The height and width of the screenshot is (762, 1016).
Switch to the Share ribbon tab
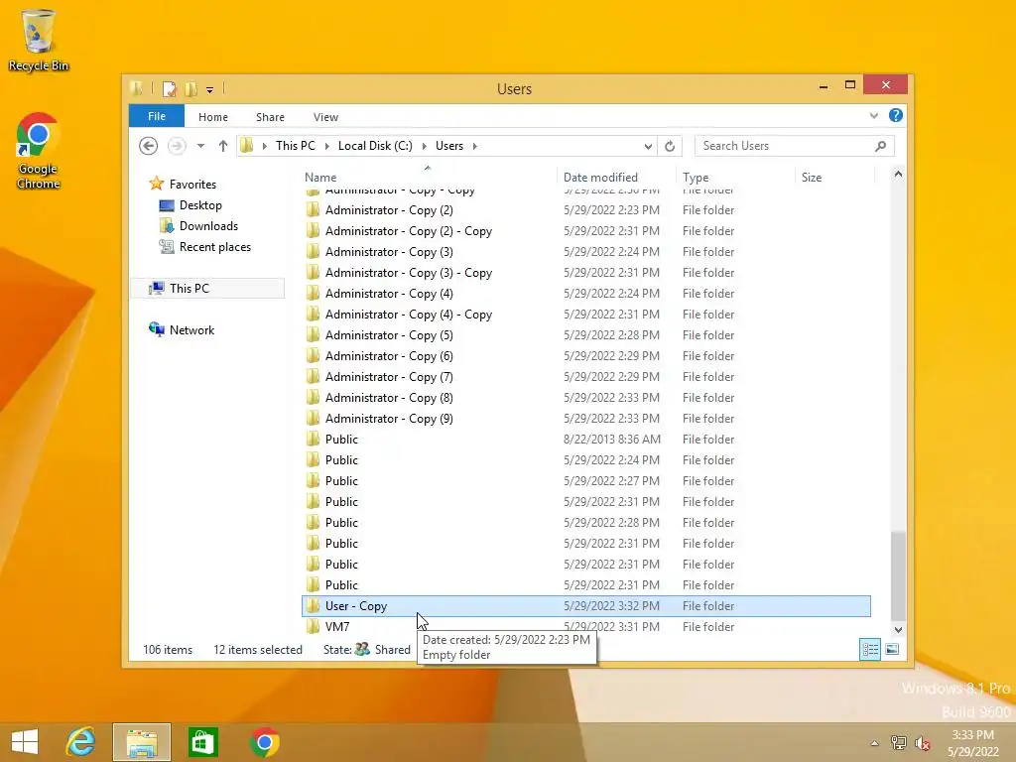(x=270, y=117)
